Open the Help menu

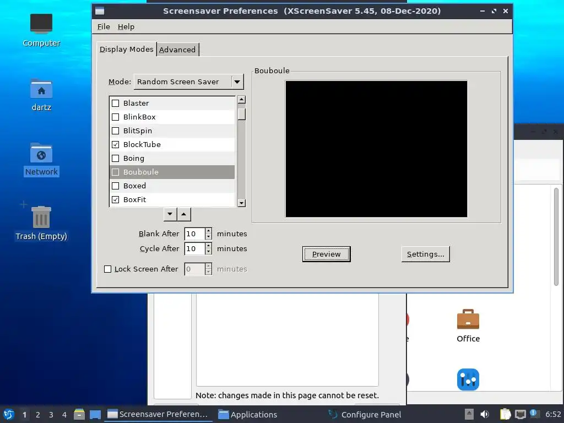pyautogui.click(x=126, y=26)
